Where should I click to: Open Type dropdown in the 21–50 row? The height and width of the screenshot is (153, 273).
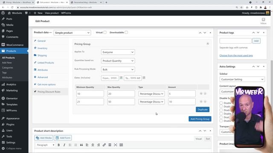151,102
